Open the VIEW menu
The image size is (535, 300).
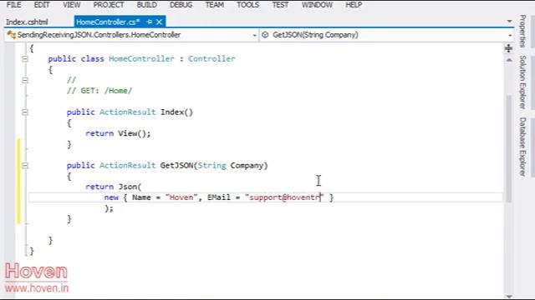pyautogui.click(x=72, y=5)
